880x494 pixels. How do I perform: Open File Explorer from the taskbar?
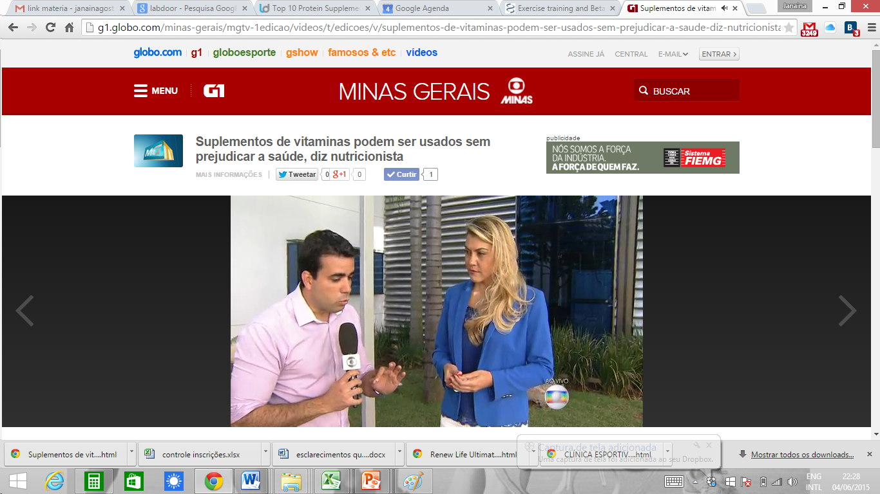[x=291, y=481]
